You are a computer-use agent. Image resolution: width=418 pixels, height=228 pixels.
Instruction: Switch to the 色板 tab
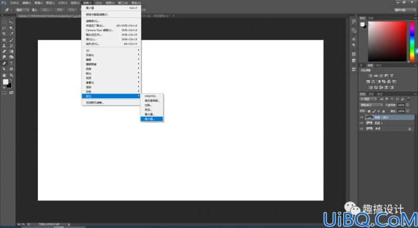coord(371,18)
